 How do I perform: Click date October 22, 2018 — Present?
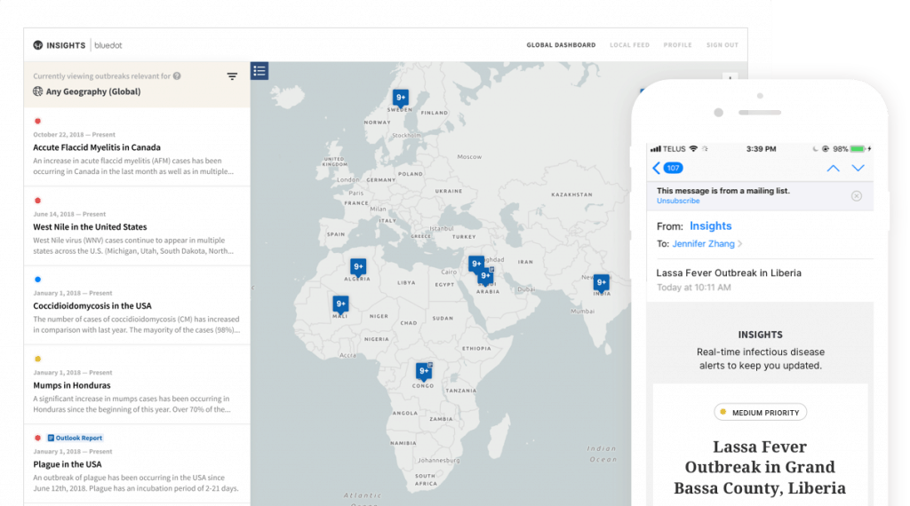coord(75,134)
